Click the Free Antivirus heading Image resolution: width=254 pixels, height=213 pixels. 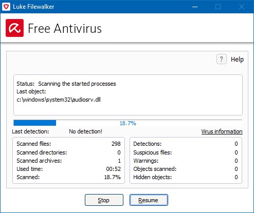click(x=65, y=28)
